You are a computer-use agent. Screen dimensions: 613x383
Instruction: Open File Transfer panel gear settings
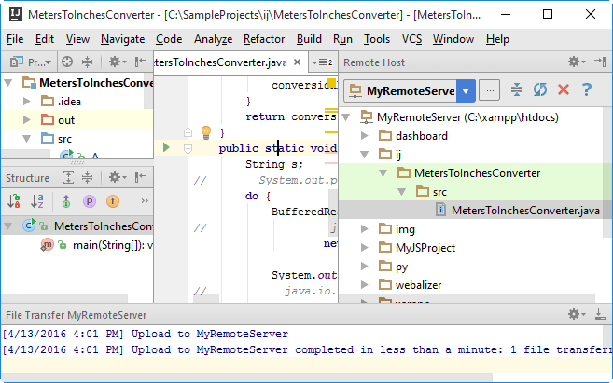click(577, 314)
